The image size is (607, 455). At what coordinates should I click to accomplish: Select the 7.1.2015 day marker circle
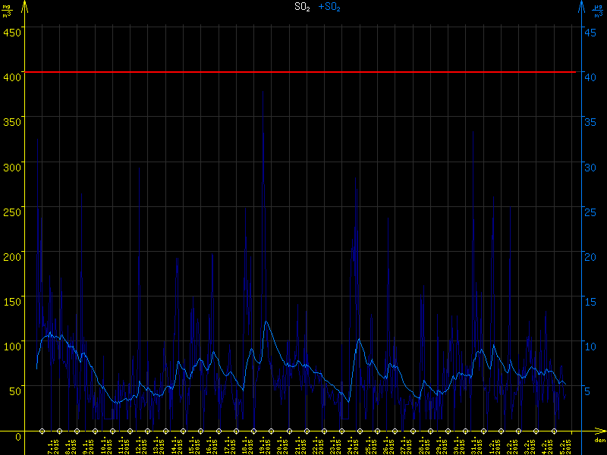pos(42,430)
